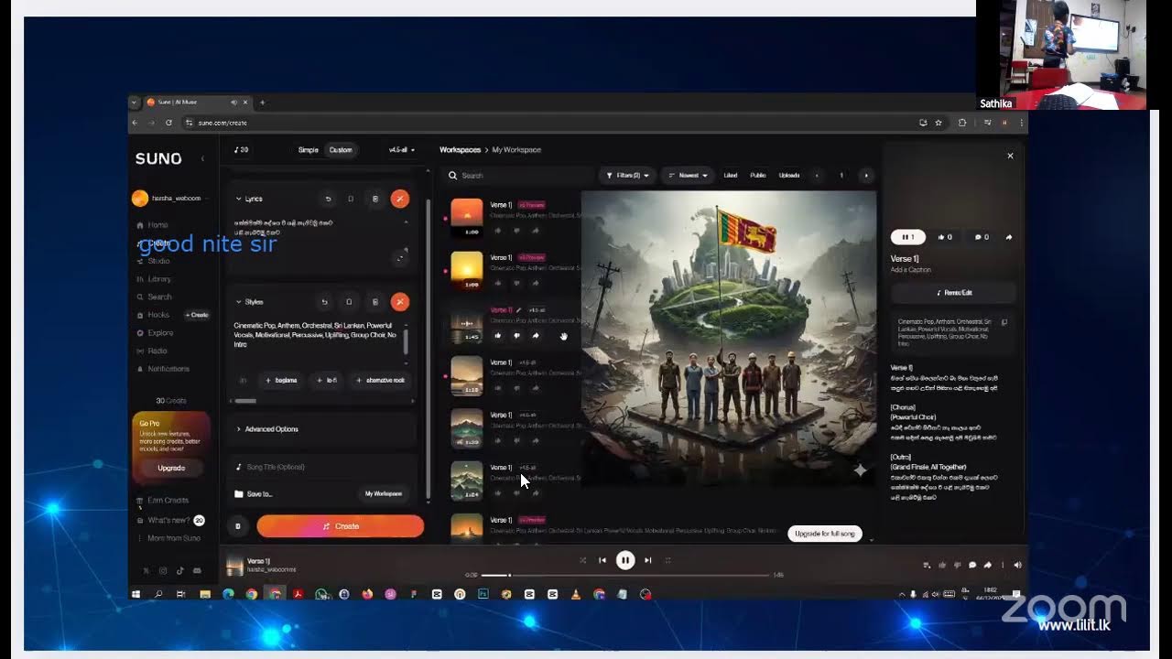
Task: Click the orange Styles magic-wand button
Action: pos(400,302)
